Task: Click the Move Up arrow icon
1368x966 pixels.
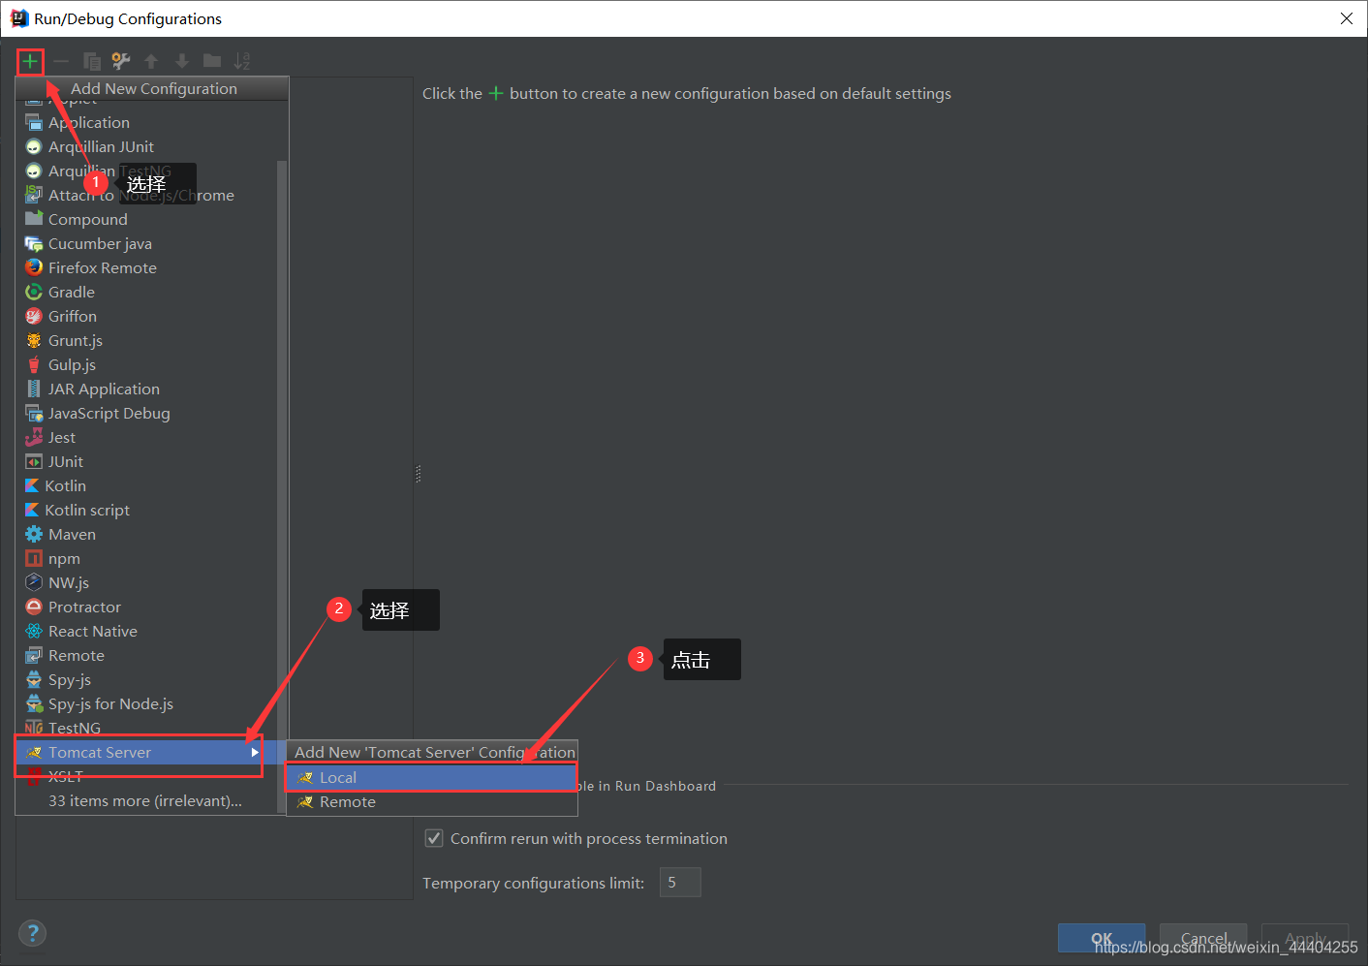Action: tap(151, 62)
